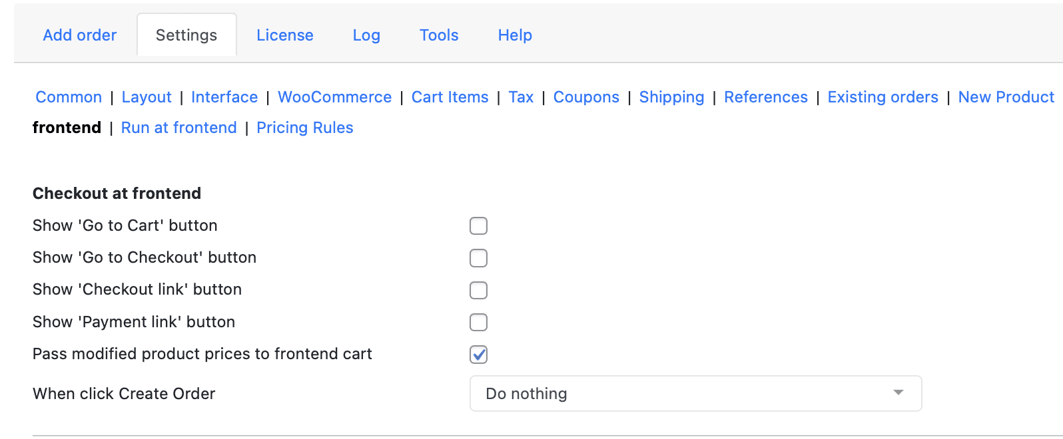Go to the Tools tab
This screenshot has height=439, width=1063.
439,35
